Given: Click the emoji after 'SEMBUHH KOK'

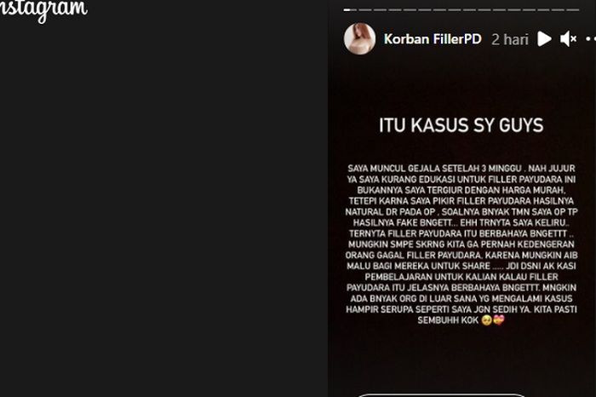Looking at the screenshot, I should [493, 319].
